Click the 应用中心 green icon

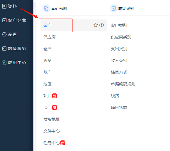4,63
